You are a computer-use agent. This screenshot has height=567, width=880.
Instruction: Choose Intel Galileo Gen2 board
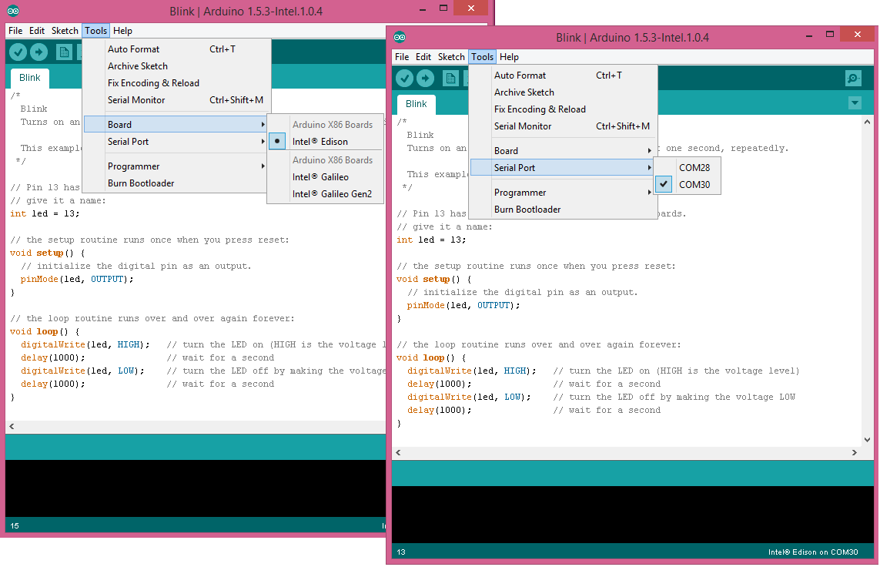(x=325, y=193)
